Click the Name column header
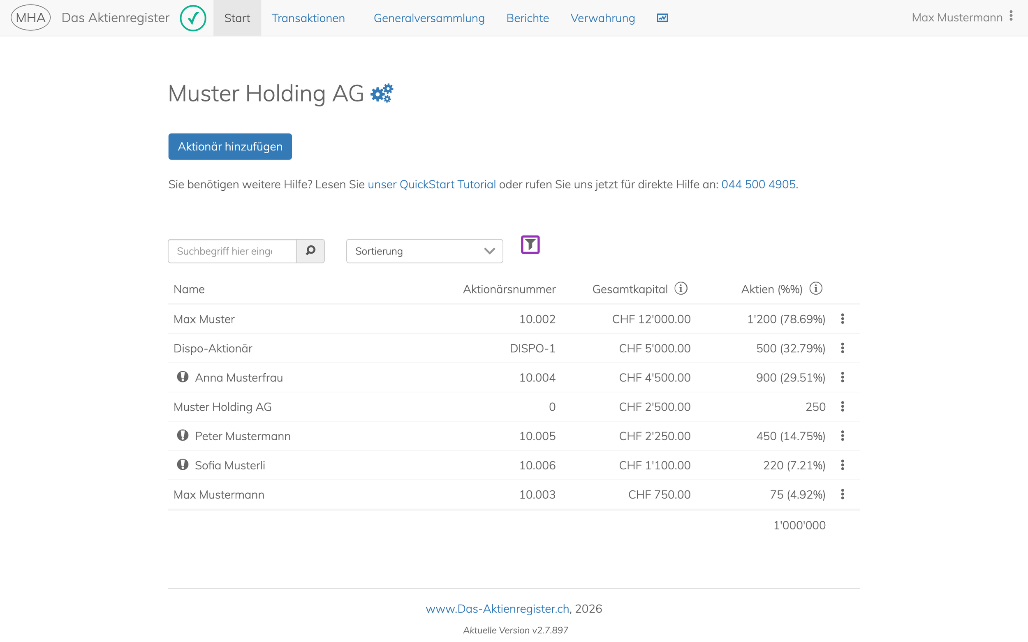 [x=189, y=289]
